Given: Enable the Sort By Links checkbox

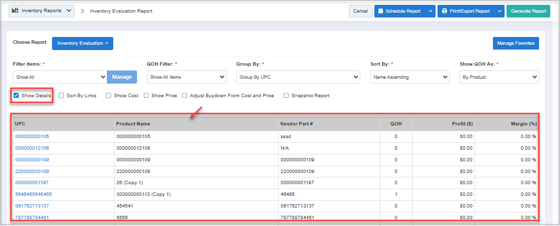Looking at the screenshot, I should pos(61,96).
